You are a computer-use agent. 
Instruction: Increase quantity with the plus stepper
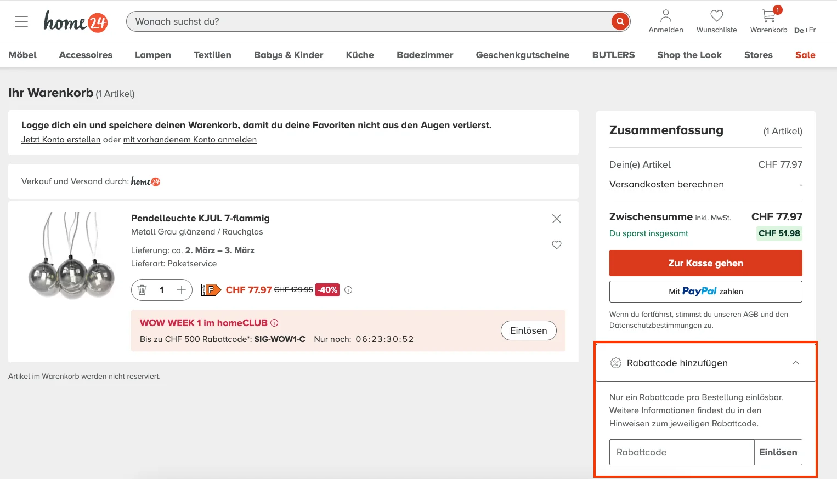(181, 290)
